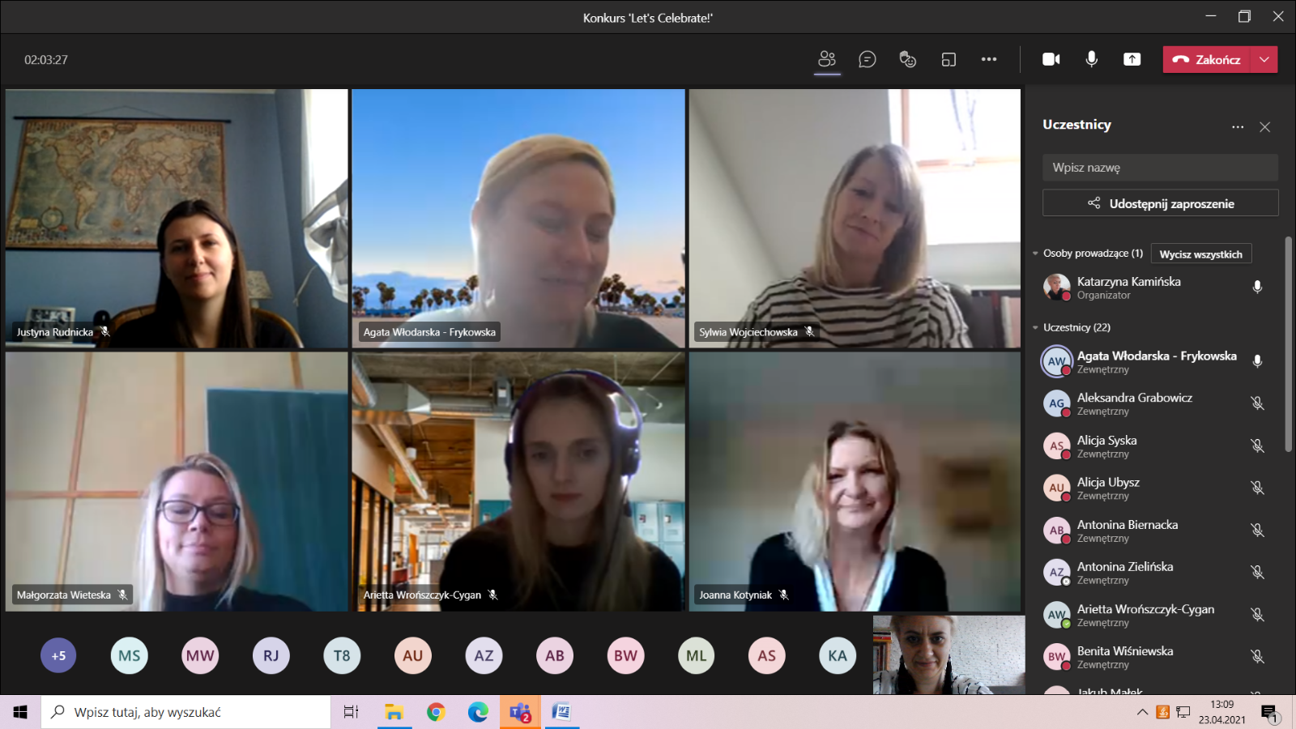Select Alicja Syska in participant list
The width and height of the screenshot is (1296, 729).
1156,446
